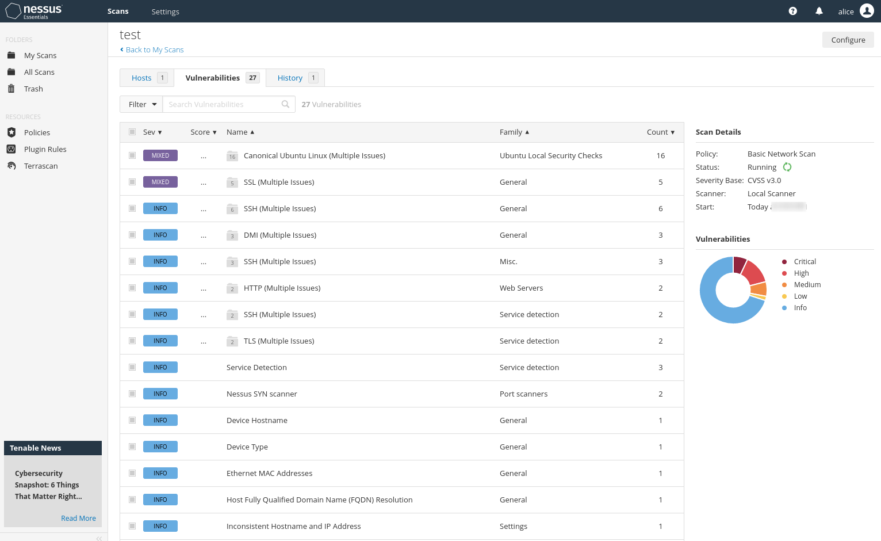Check the Canonical Ubuntu Linux row checkbox

[x=132, y=155]
